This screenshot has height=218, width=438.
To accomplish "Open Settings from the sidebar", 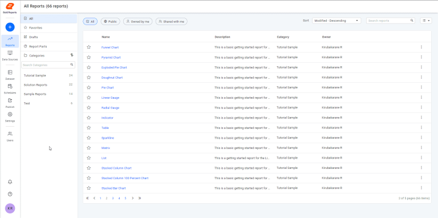I will (10, 117).
